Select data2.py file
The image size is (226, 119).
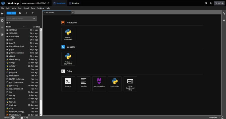[x=22, y=66]
